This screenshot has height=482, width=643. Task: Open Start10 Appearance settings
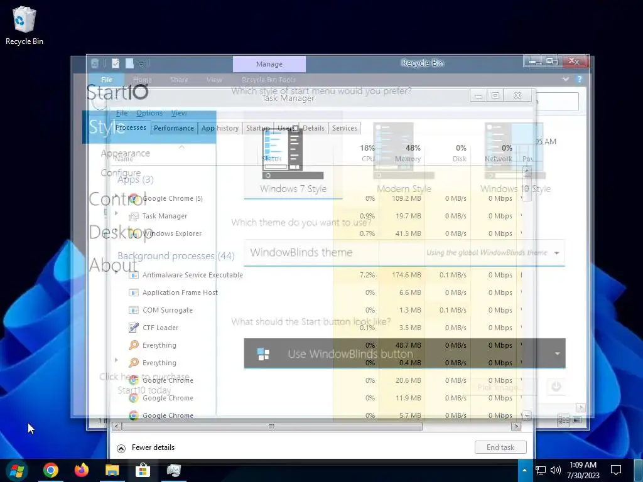125,153
